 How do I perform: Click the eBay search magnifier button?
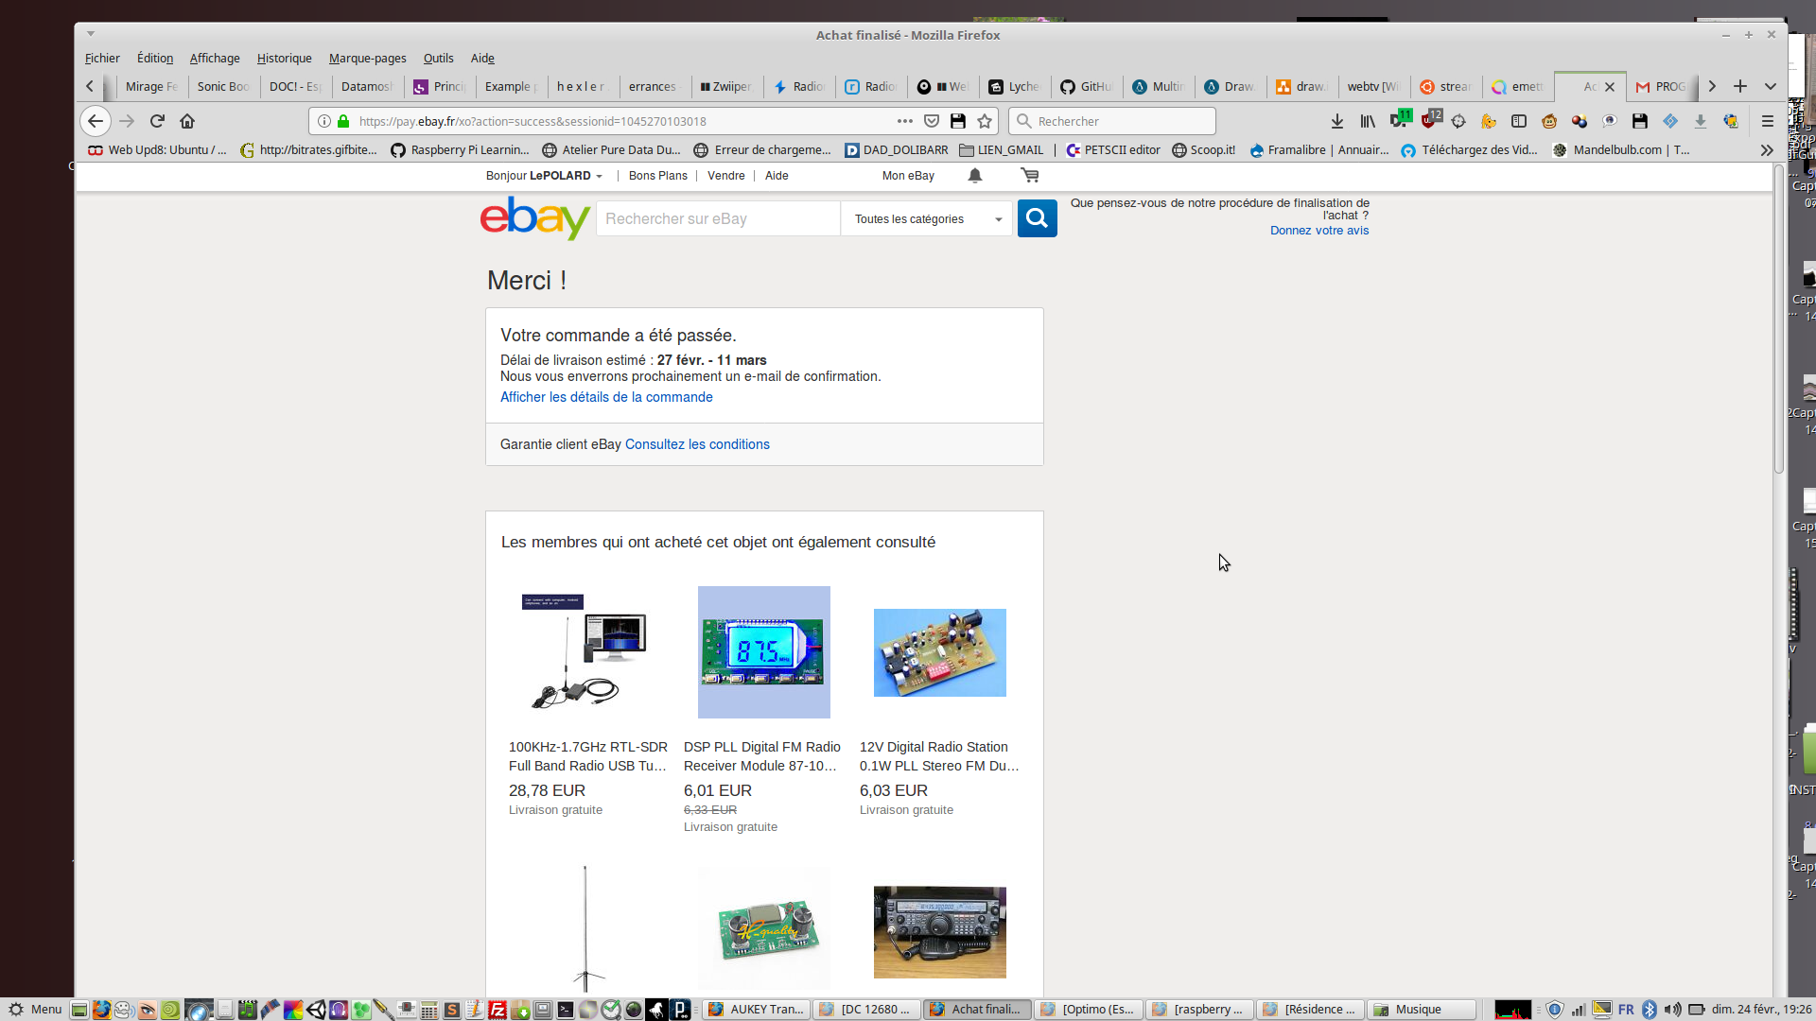(x=1037, y=218)
